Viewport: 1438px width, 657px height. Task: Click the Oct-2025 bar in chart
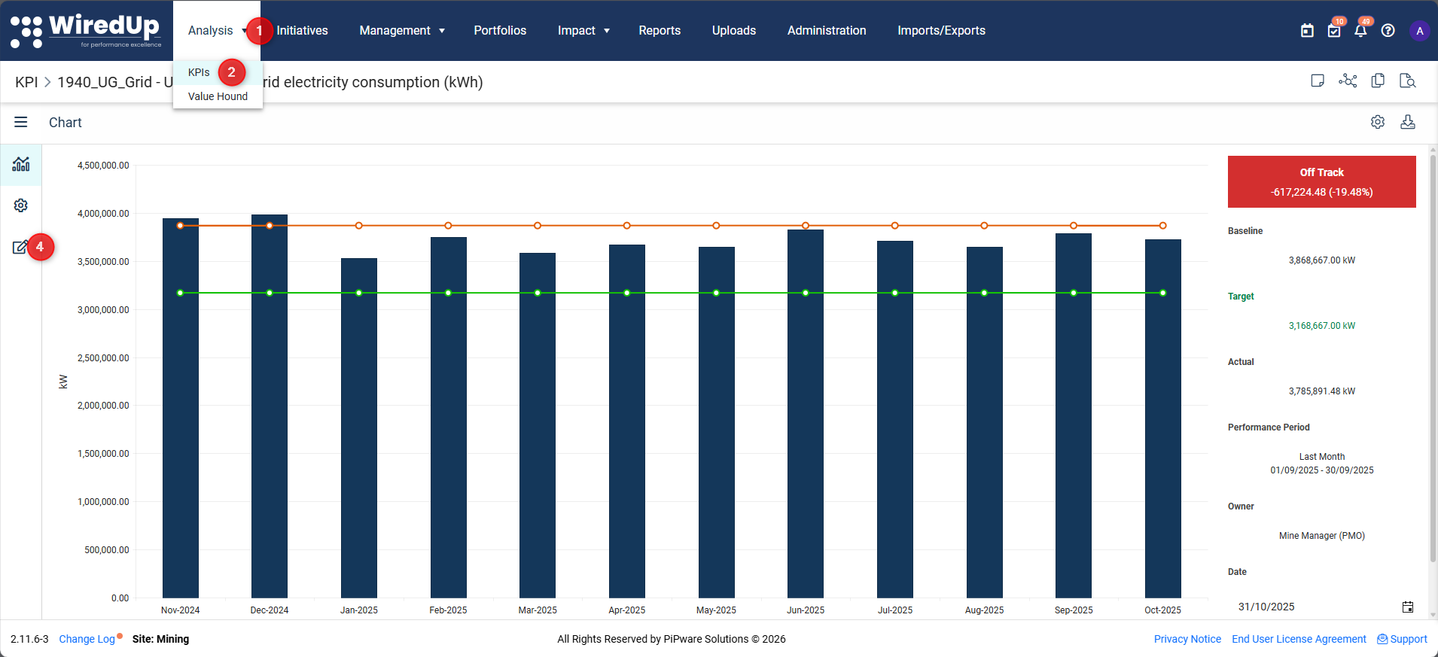pos(1163,418)
